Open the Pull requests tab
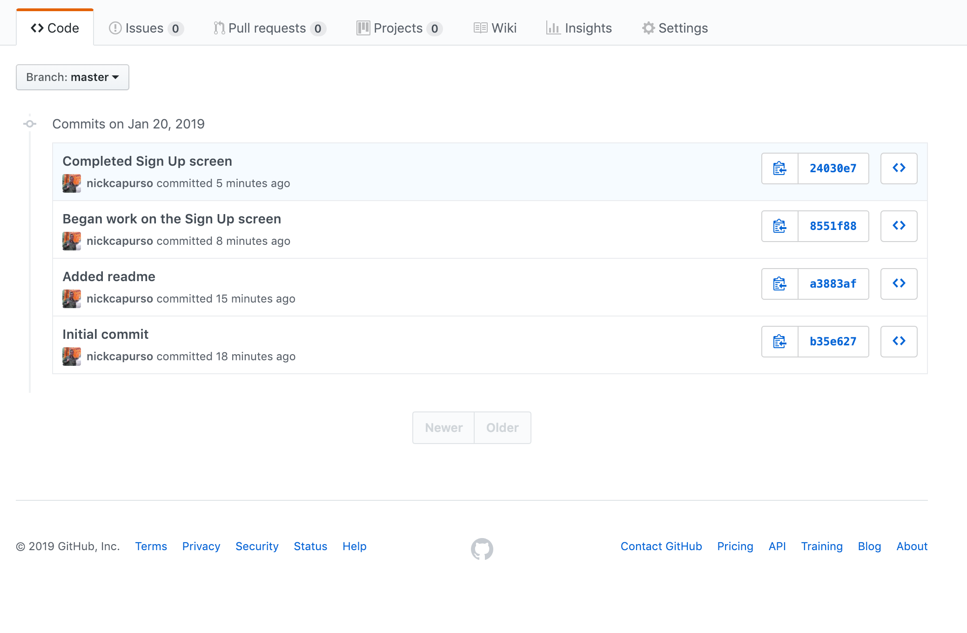The height and width of the screenshot is (633, 967). pyautogui.click(x=269, y=28)
